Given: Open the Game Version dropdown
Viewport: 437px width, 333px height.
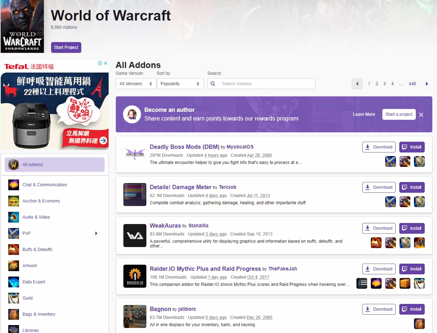Looking at the screenshot, I should coord(136,84).
